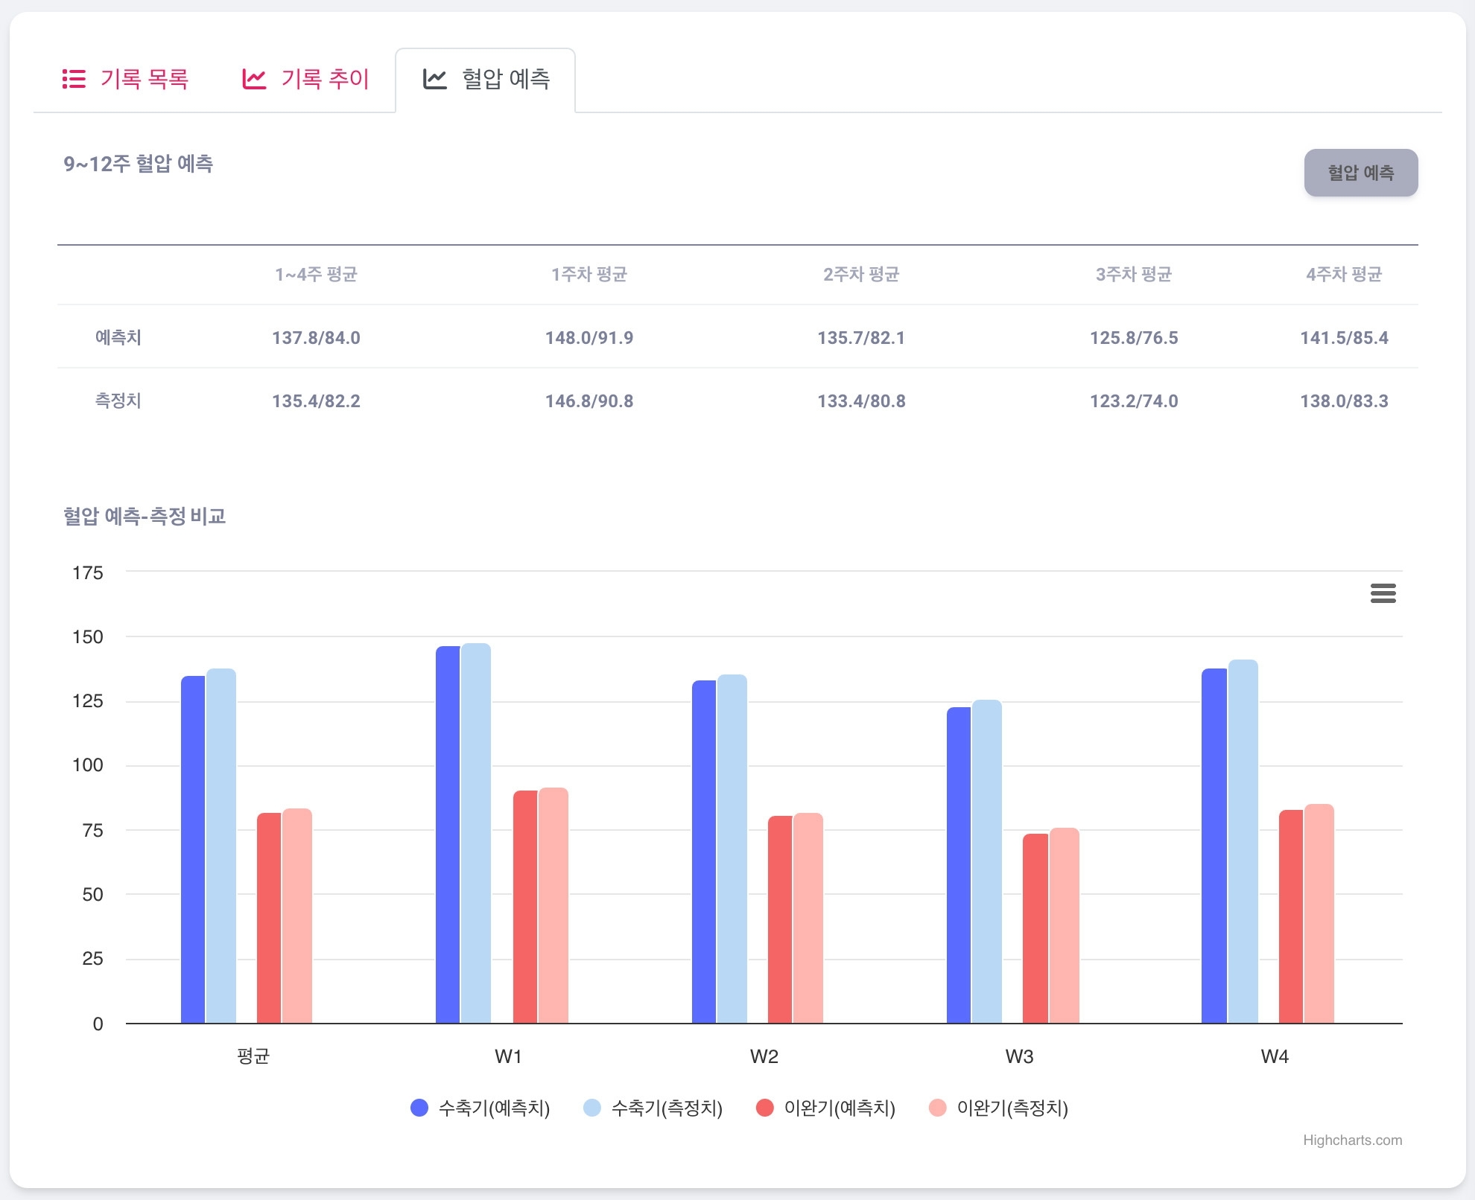Click the W3 light pink diastolic bar
This screenshot has width=1475, height=1200.
click(x=1064, y=927)
